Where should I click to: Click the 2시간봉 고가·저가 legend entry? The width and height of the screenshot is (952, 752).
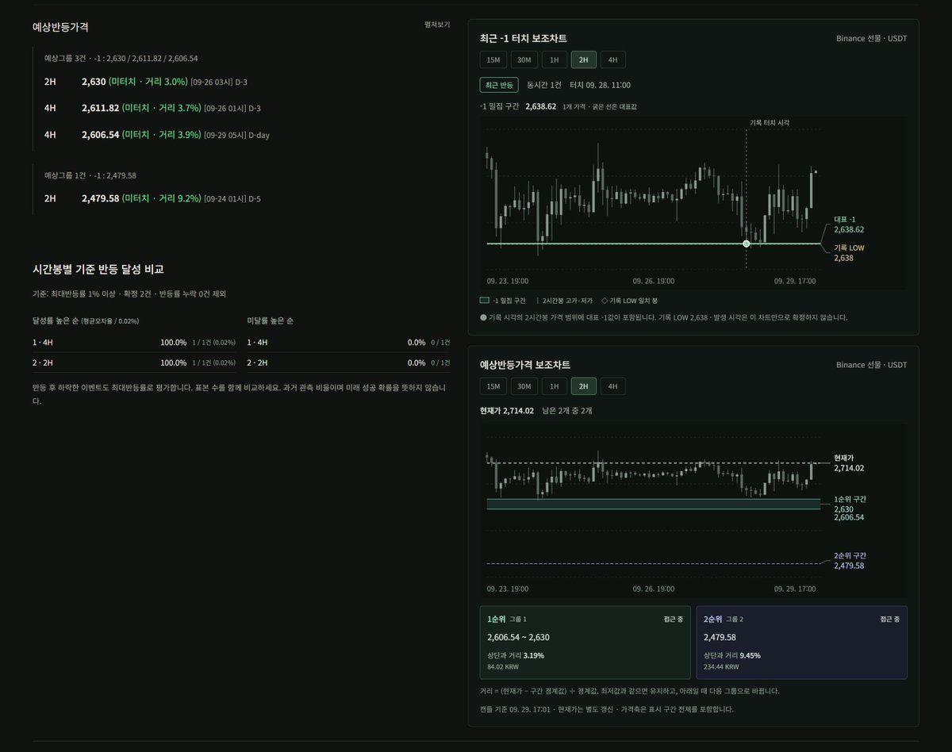[564, 301]
